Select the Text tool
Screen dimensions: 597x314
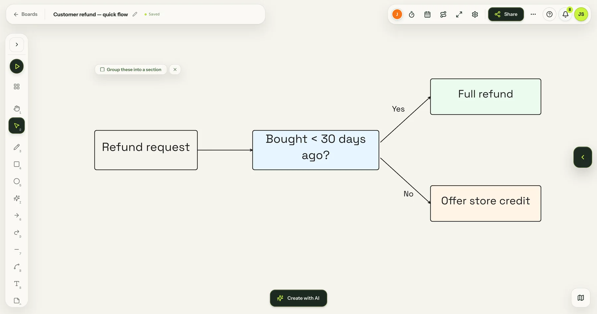[x=17, y=284]
